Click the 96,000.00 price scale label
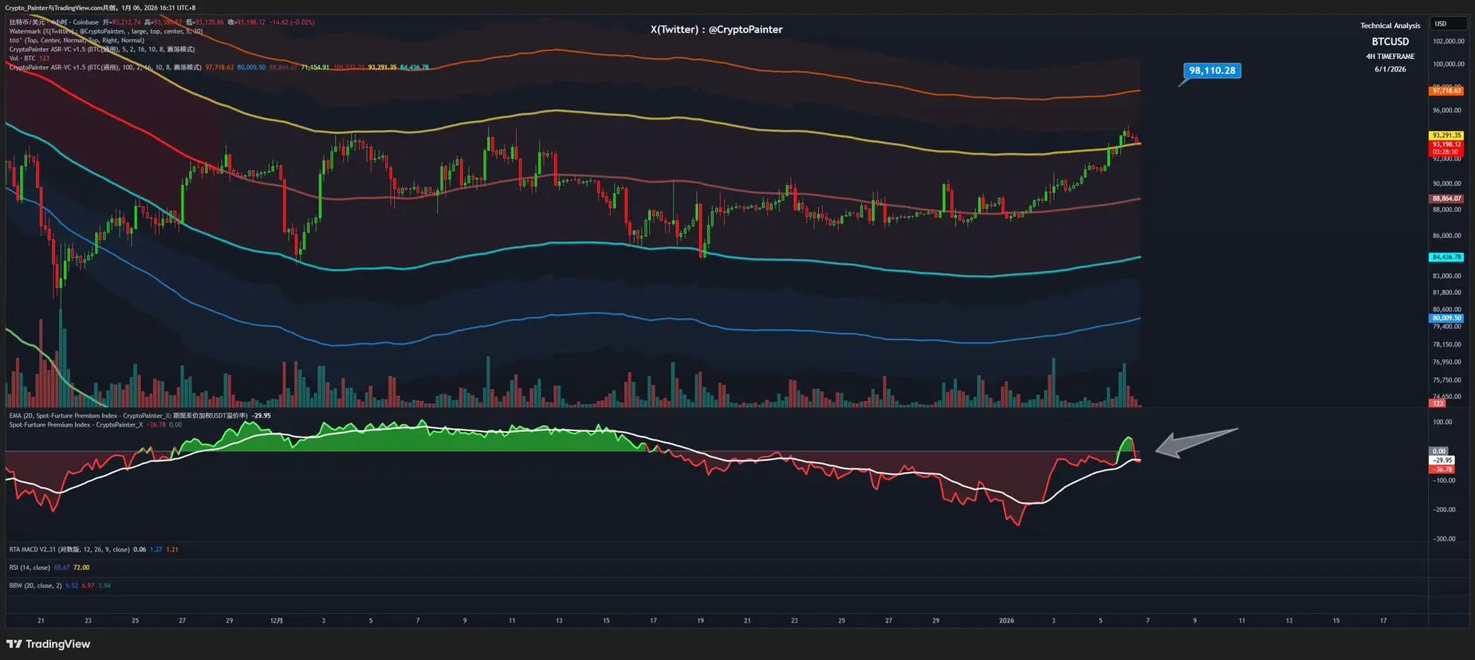Viewport: 1475px width, 660px height. (1446, 111)
